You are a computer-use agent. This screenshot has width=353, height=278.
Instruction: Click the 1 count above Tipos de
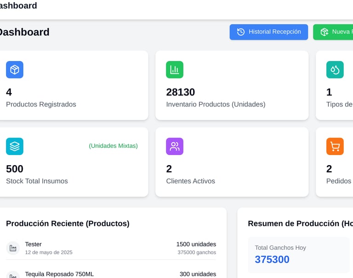pyautogui.click(x=329, y=92)
